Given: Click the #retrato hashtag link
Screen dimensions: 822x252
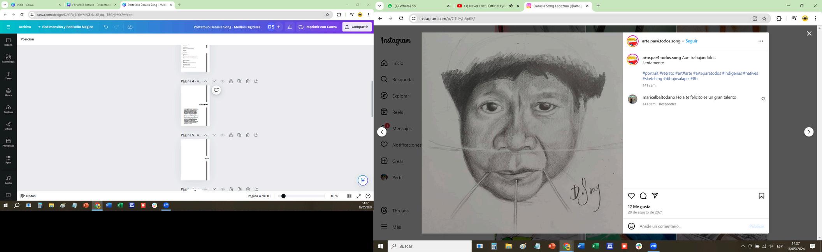Looking at the screenshot, I should (667, 73).
